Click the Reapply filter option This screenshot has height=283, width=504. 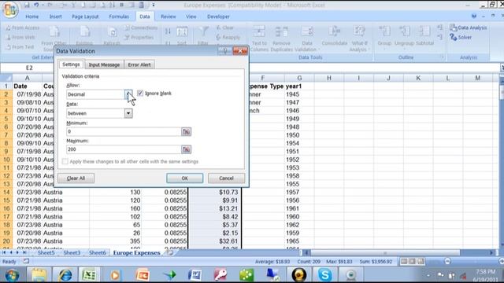pos(228,37)
